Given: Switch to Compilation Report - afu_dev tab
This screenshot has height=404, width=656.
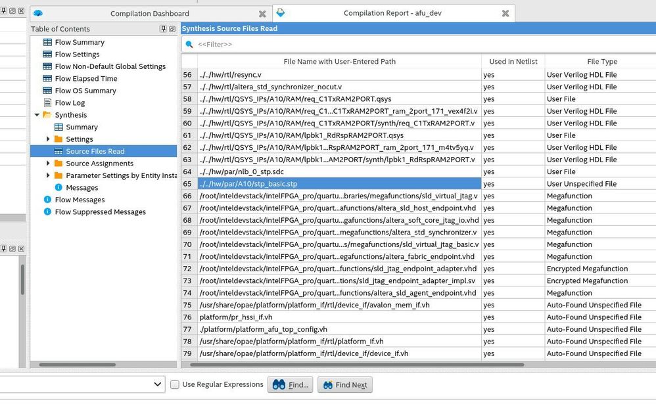Looking at the screenshot, I should point(393,13).
